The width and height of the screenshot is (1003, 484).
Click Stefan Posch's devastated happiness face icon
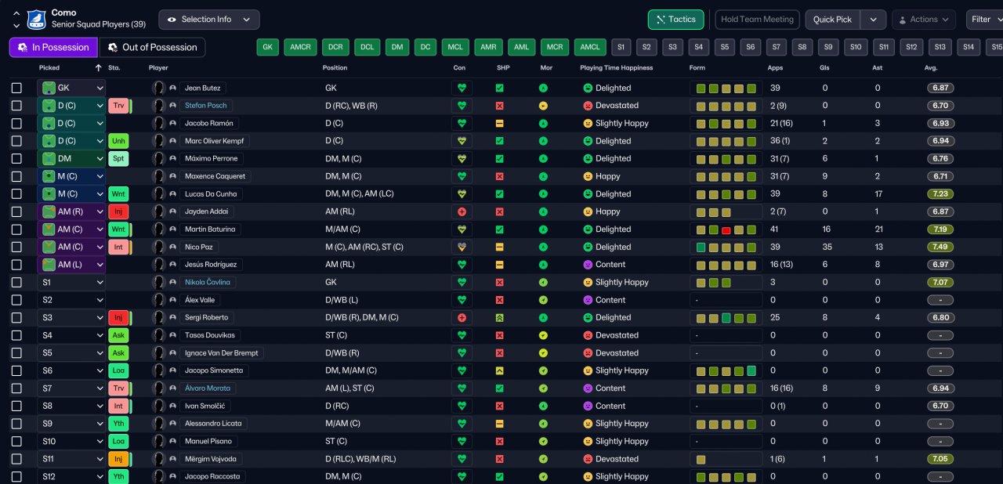588,106
